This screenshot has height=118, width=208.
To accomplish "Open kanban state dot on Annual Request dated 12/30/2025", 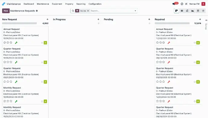I will pos(42,43).
